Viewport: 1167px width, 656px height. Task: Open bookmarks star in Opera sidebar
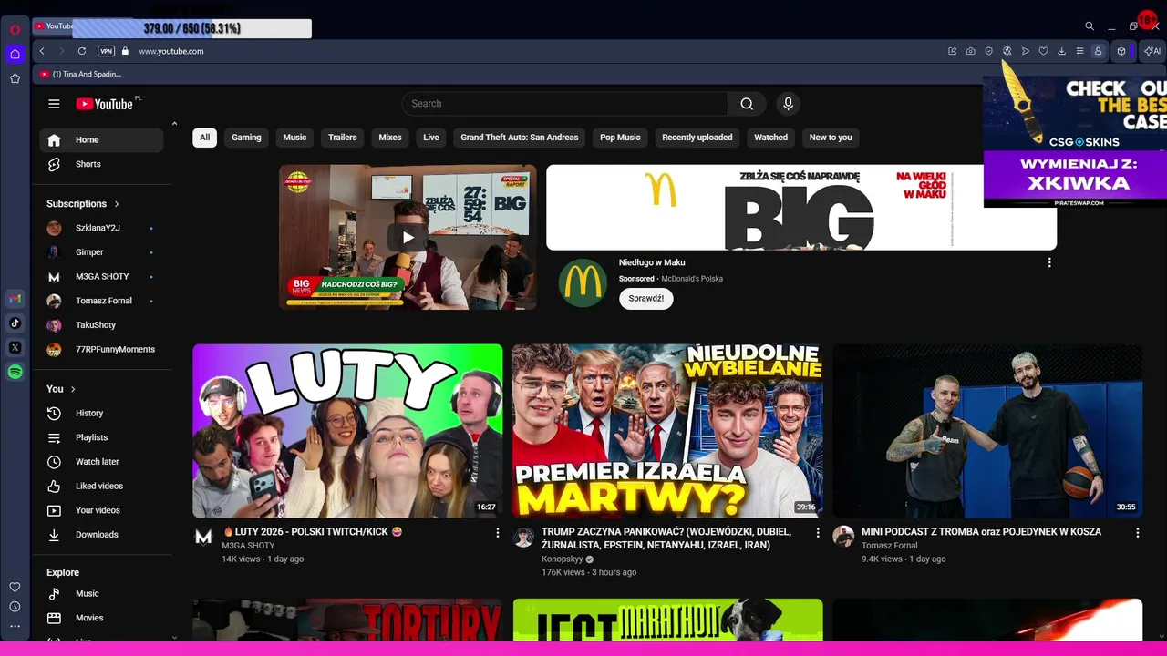(15, 78)
